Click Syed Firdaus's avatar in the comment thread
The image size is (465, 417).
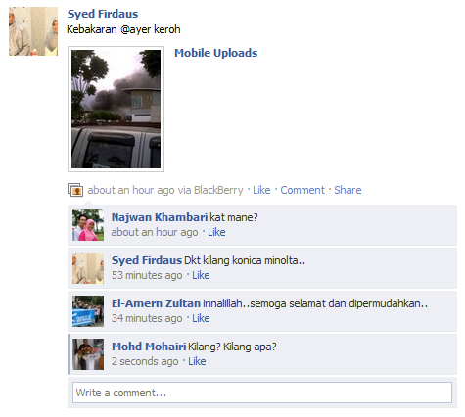88,268
